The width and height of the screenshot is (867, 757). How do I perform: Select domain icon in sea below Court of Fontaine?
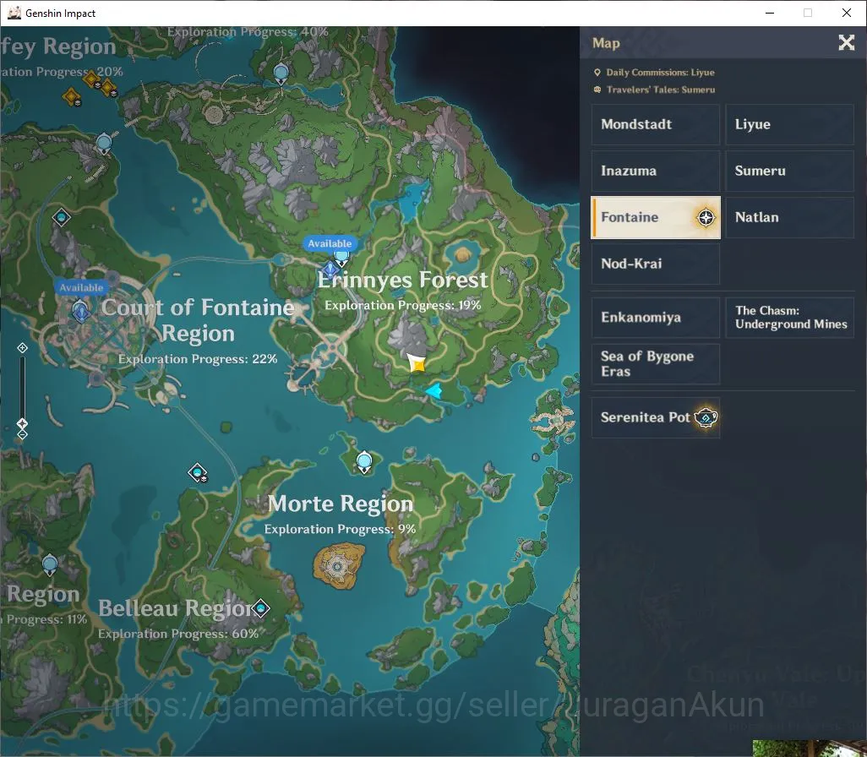click(198, 473)
